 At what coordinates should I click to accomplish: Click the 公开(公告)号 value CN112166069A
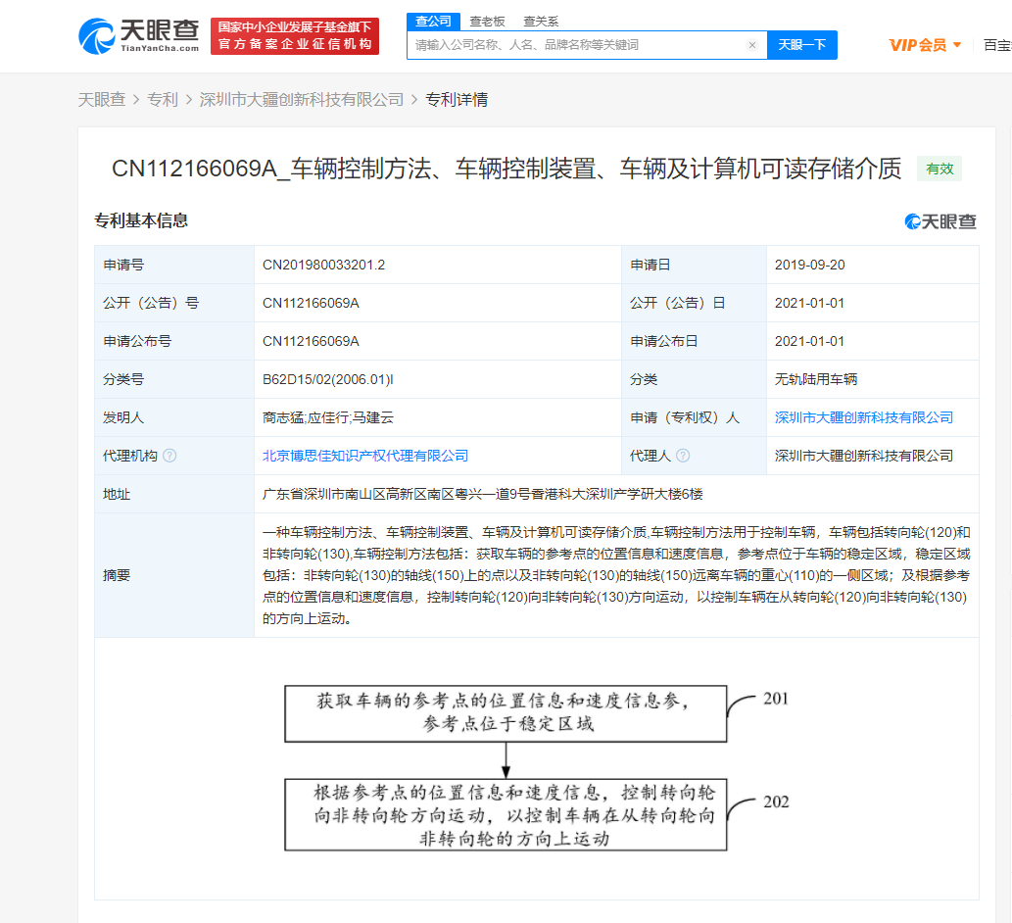[311, 303]
